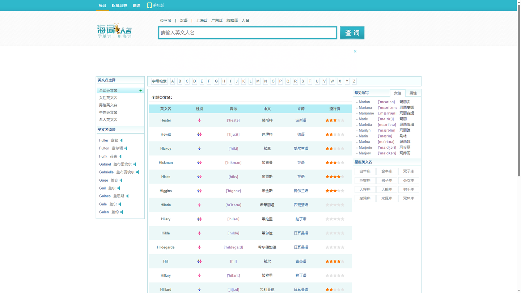Open the 双鱼座 zodiac names button
Image resolution: width=521 pixels, height=293 pixels.
tap(409, 199)
